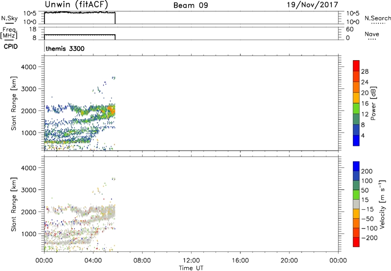
Task: Click the '-200' label on velocity colorbar
Action: [x=369, y=238]
